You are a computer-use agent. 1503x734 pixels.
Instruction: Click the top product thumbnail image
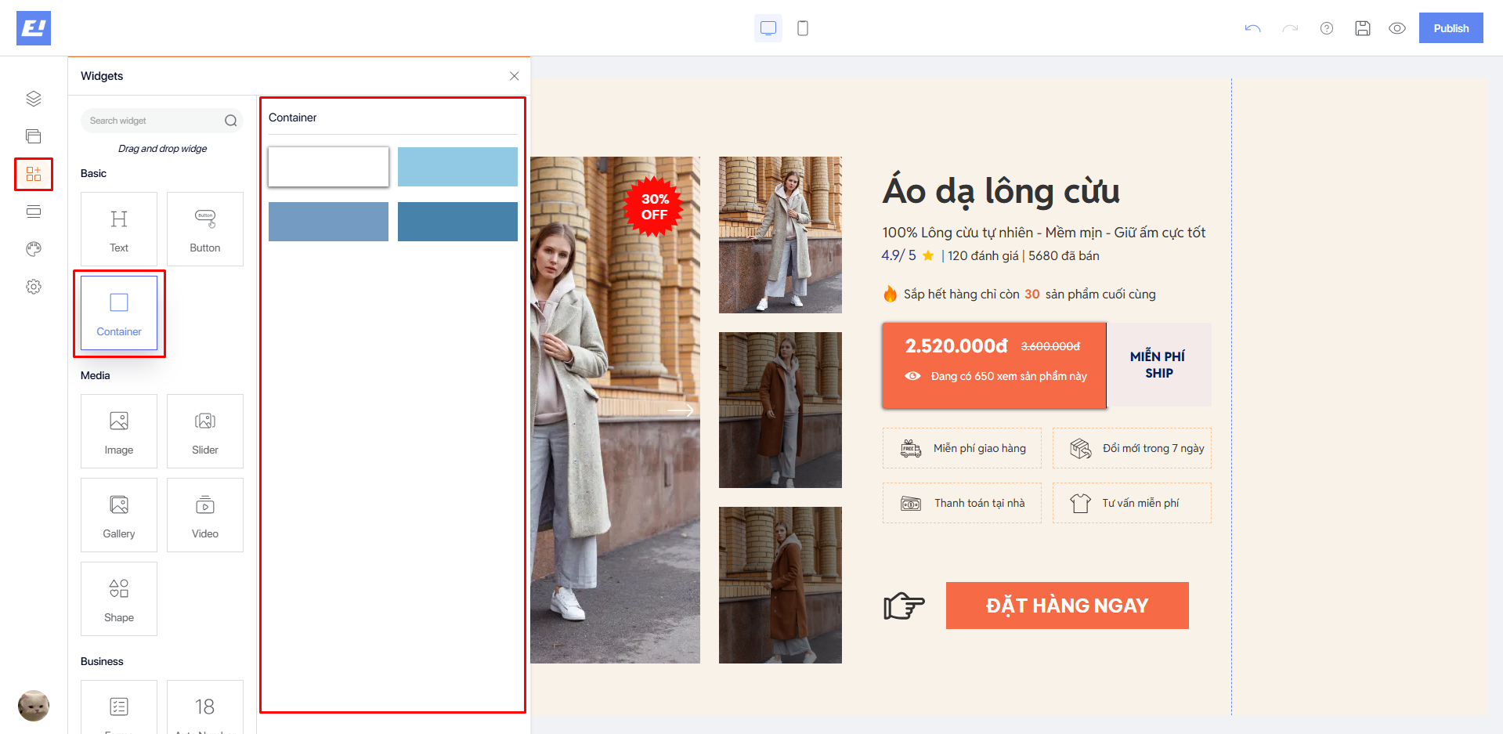tap(780, 235)
